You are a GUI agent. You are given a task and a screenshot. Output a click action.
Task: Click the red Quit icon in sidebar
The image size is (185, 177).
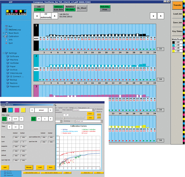7,43
